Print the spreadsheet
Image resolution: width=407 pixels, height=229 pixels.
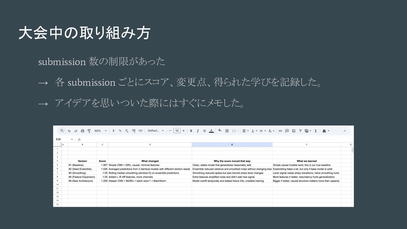(x=83, y=131)
